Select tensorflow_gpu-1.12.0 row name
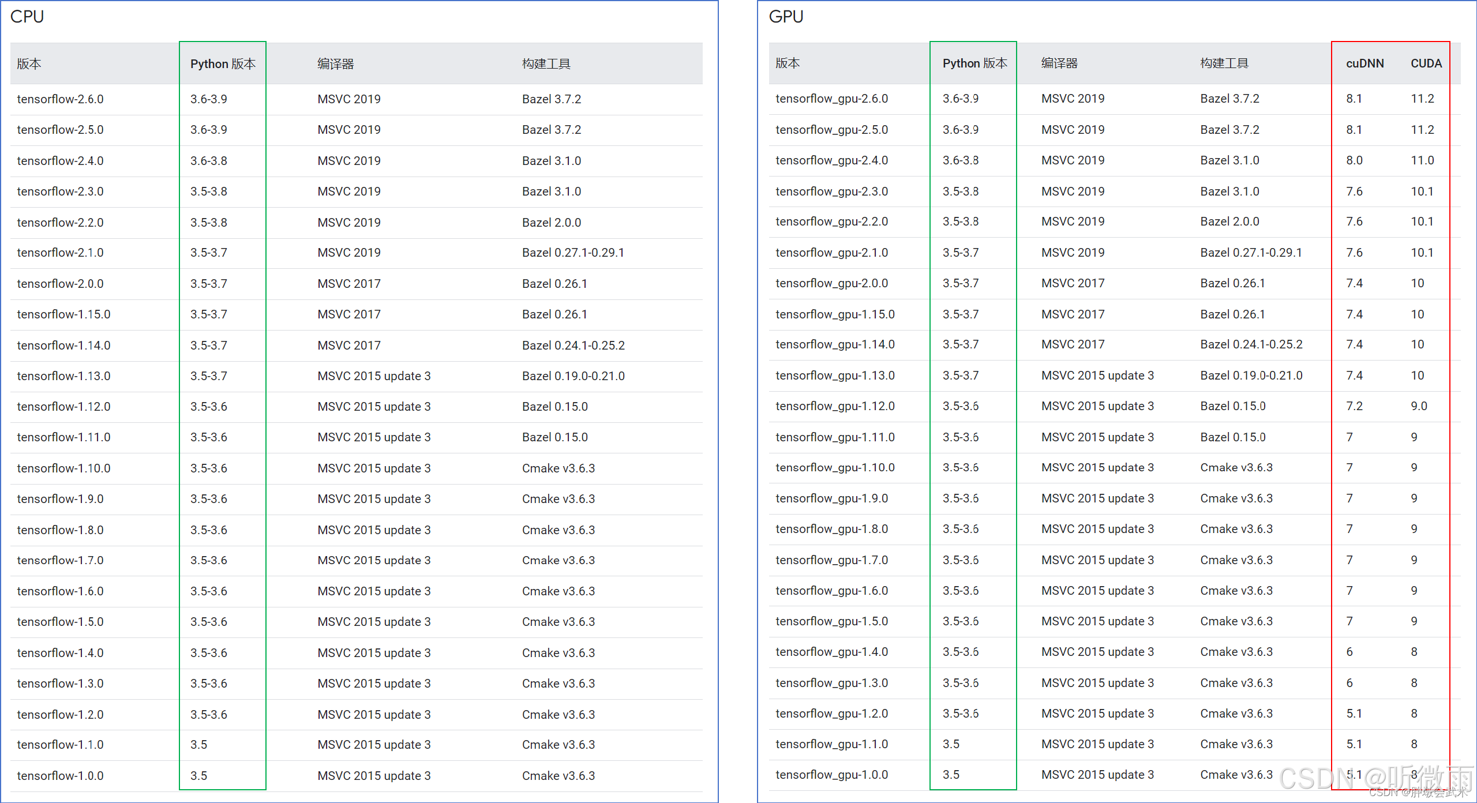Image resolution: width=1477 pixels, height=803 pixels. tap(835, 406)
